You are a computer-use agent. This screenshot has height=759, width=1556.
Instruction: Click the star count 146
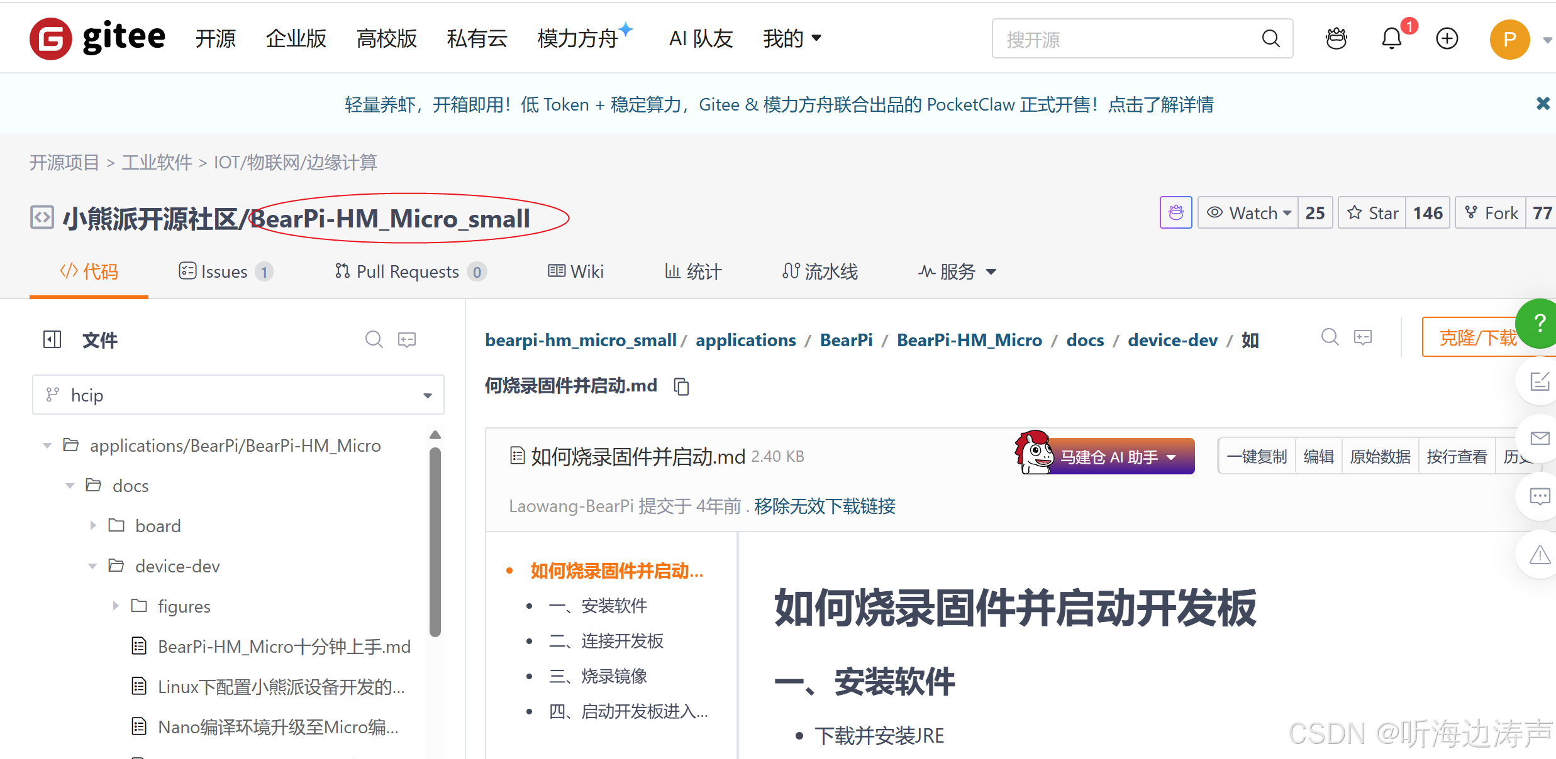click(1428, 213)
